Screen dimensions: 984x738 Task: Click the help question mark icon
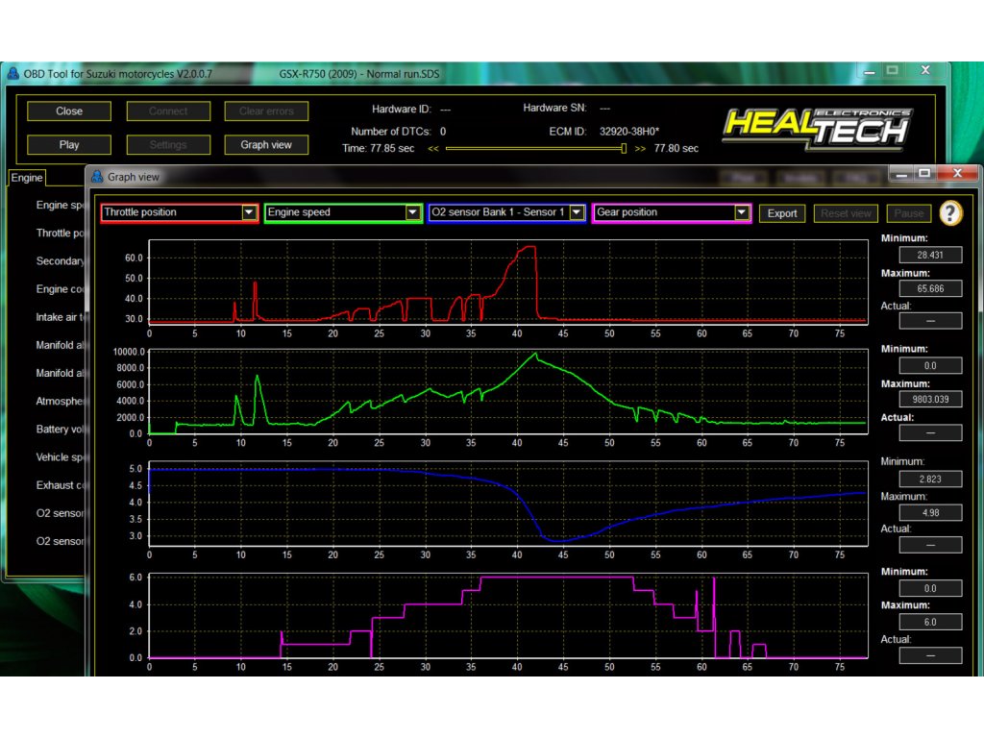pyautogui.click(x=950, y=213)
